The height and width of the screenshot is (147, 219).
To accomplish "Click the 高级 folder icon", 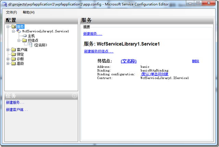I will pos(13,63).
